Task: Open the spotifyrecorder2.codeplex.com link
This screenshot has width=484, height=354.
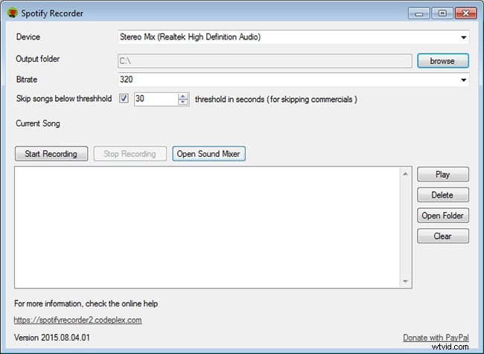Action: (77, 320)
